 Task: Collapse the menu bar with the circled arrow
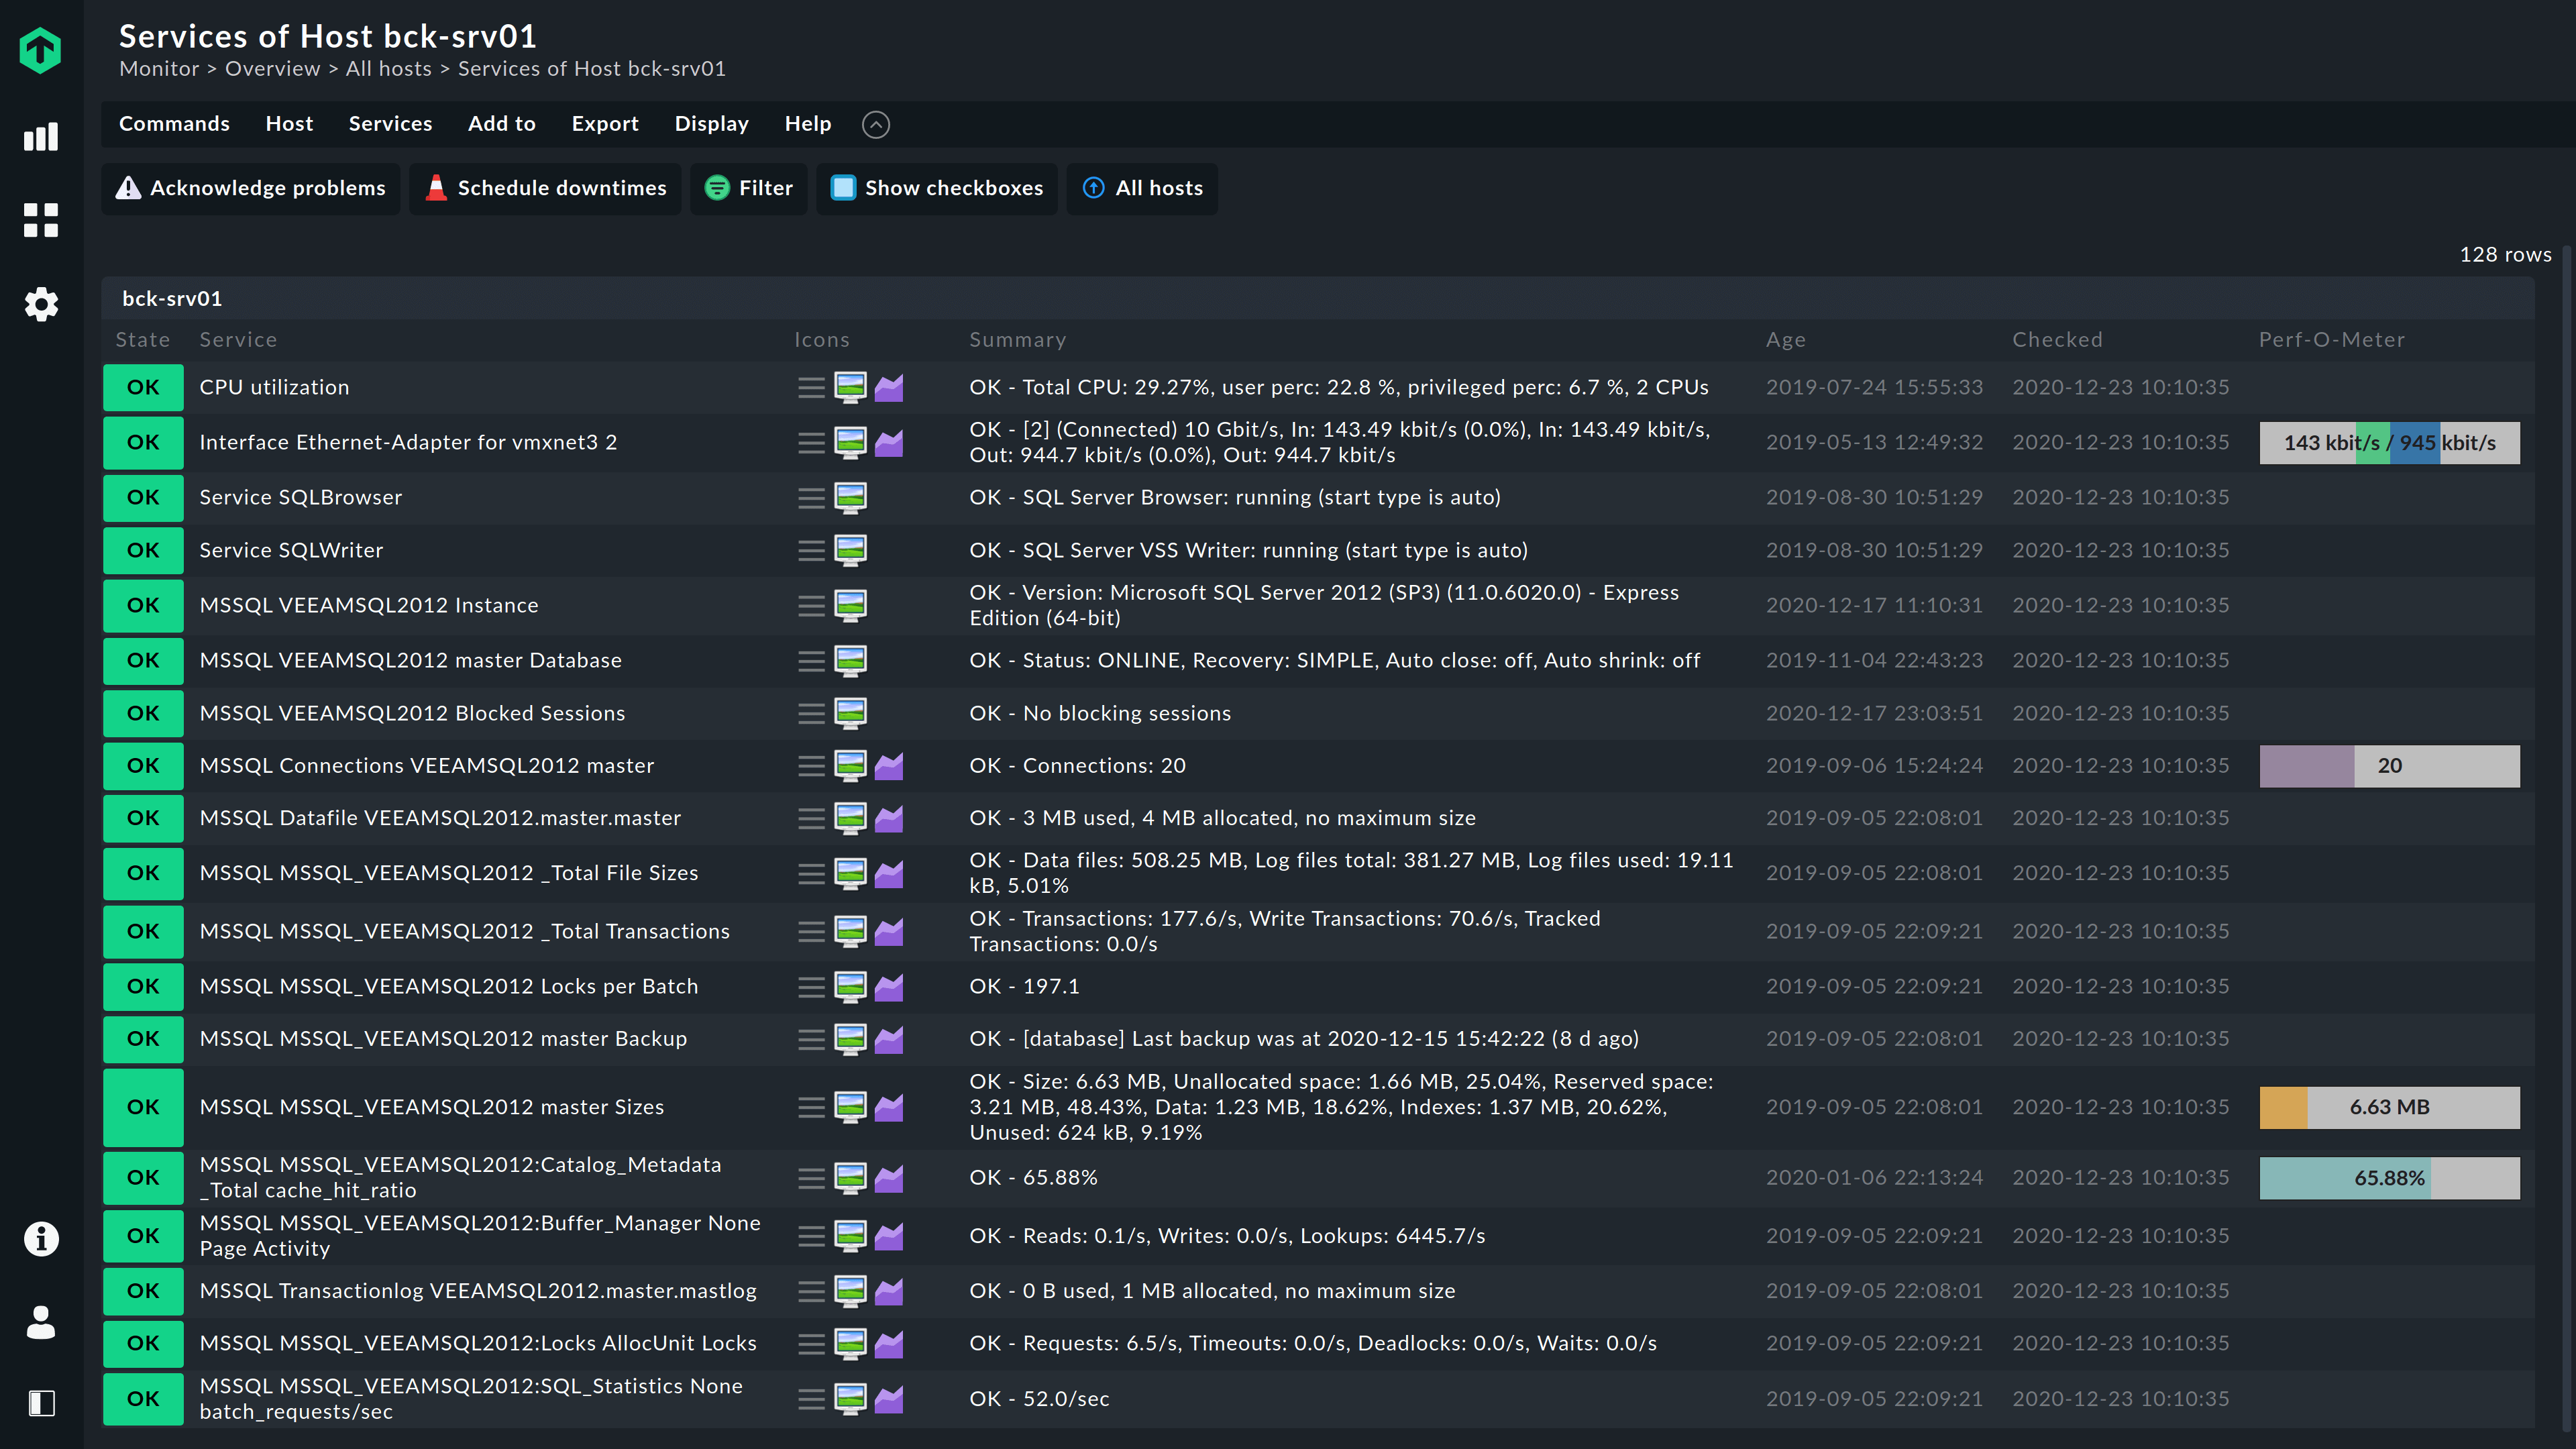(x=876, y=124)
